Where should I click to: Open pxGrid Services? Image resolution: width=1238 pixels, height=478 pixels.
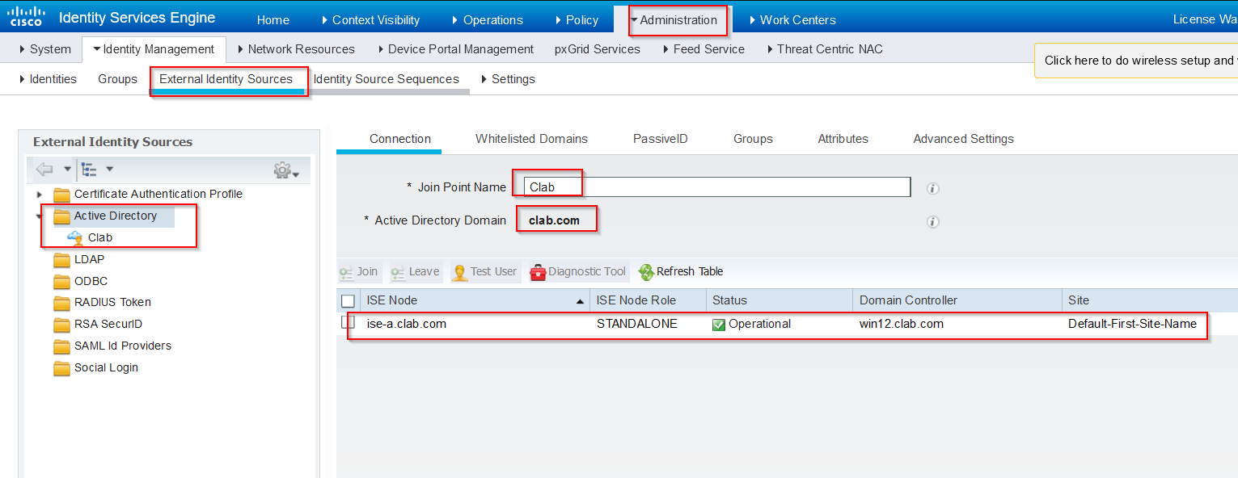click(x=597, y=49)
